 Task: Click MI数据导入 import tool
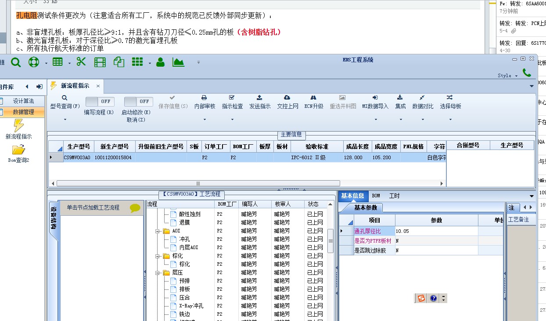[x=375, y=102]
